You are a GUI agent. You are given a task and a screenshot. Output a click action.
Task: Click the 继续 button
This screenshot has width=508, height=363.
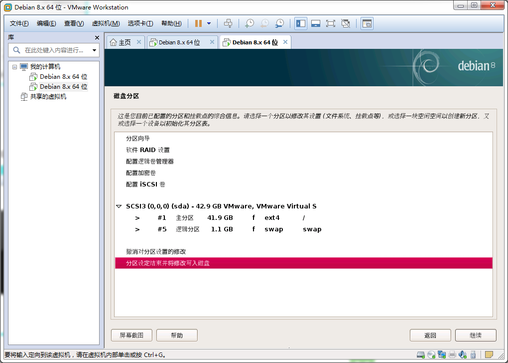click(x=476, y=336)
